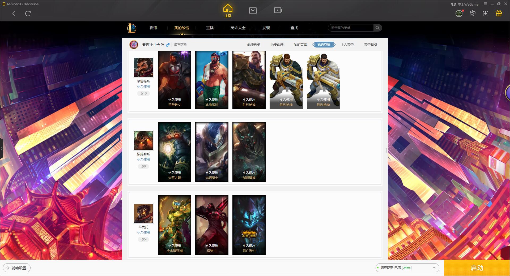510x276 pixels.
Task: Click the 3/5 skin count for 维克托
Action: click(143, 239)
